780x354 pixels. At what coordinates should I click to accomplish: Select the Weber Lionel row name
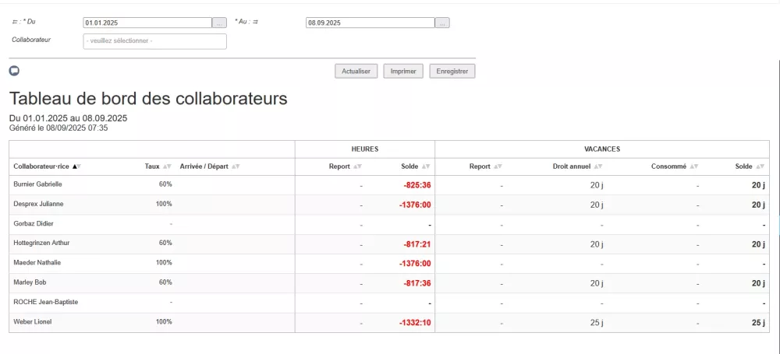click(32, 321)
